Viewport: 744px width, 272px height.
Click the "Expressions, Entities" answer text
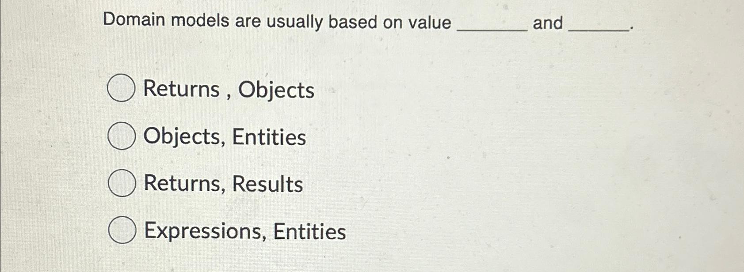pyautogui.click(x=244, y=230)
